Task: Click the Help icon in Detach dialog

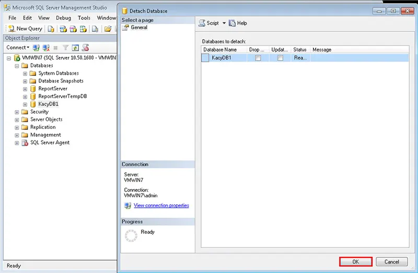Action: coord(232,23)
